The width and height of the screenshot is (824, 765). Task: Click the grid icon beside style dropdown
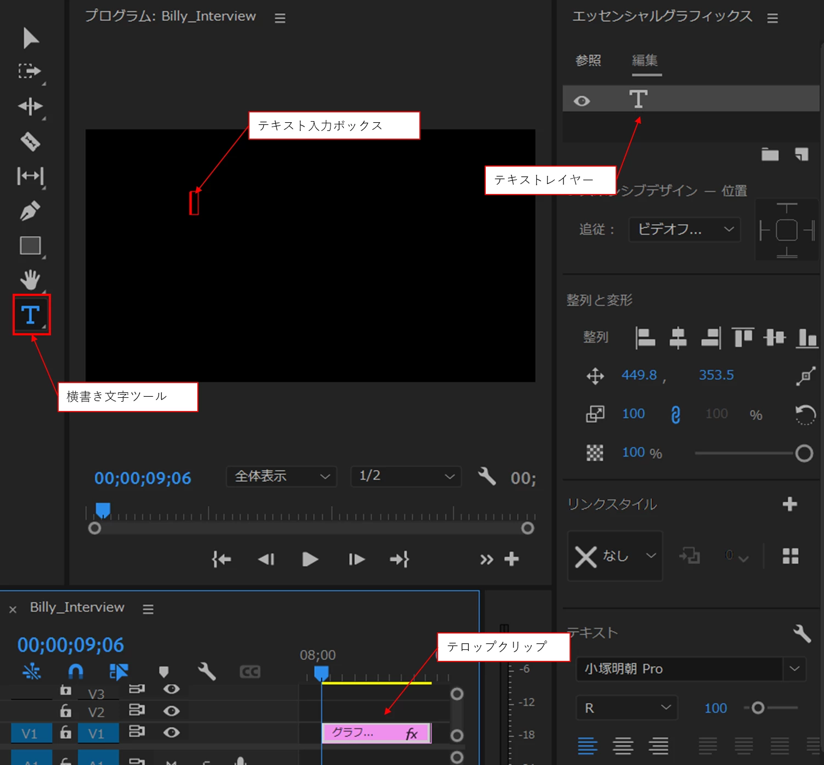(x=791, y=556)
